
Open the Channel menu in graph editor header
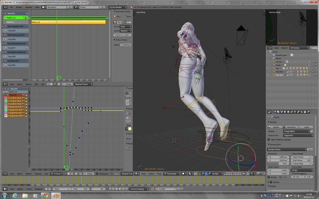38,174
